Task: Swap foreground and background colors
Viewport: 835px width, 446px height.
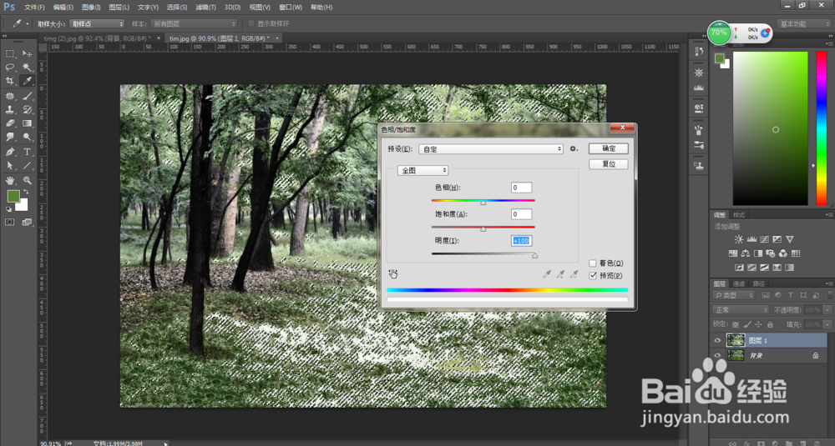Action: point(26,192)
